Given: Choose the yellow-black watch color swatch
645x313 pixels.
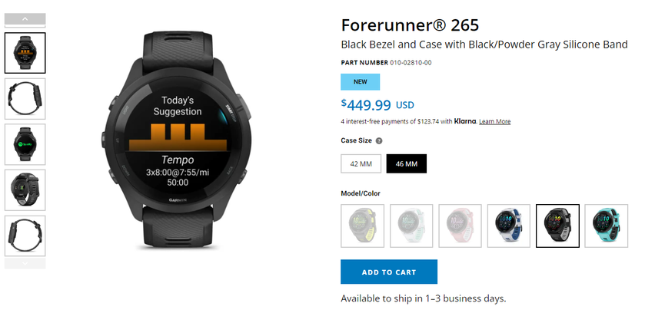Looking at the screenshot, I should coord(362,226).
